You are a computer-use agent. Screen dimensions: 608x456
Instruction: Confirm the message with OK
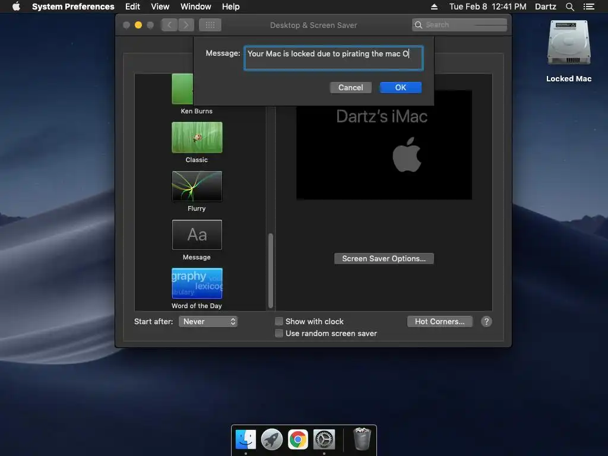(x=401, y=88)
